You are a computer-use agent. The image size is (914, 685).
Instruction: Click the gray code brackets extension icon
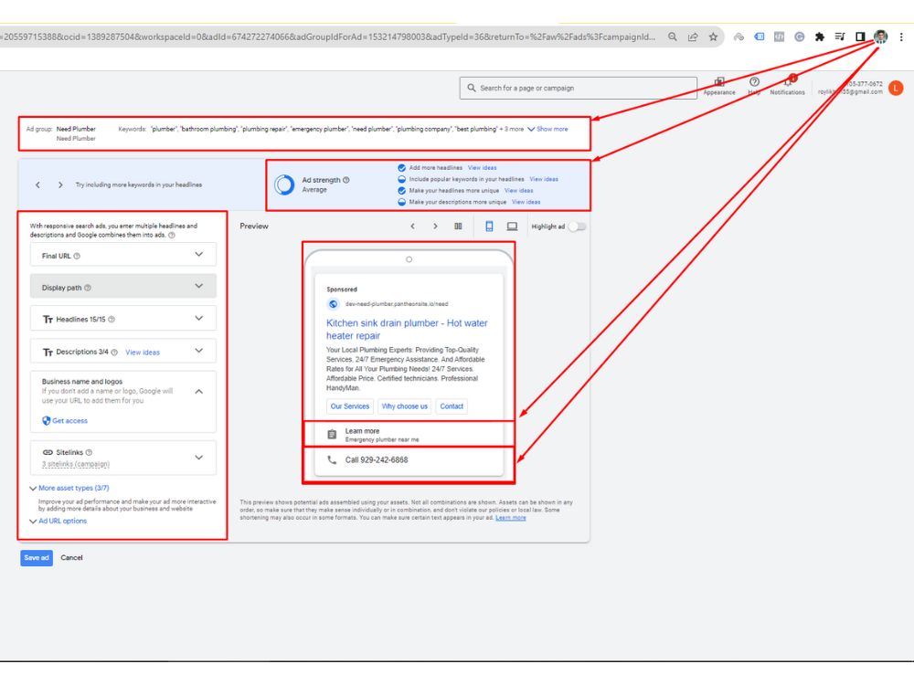tap(779, 37)
